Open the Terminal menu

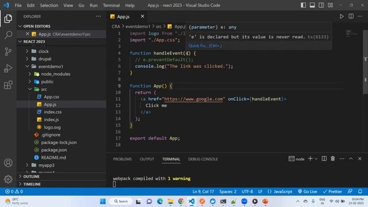[x=111, y=5]
